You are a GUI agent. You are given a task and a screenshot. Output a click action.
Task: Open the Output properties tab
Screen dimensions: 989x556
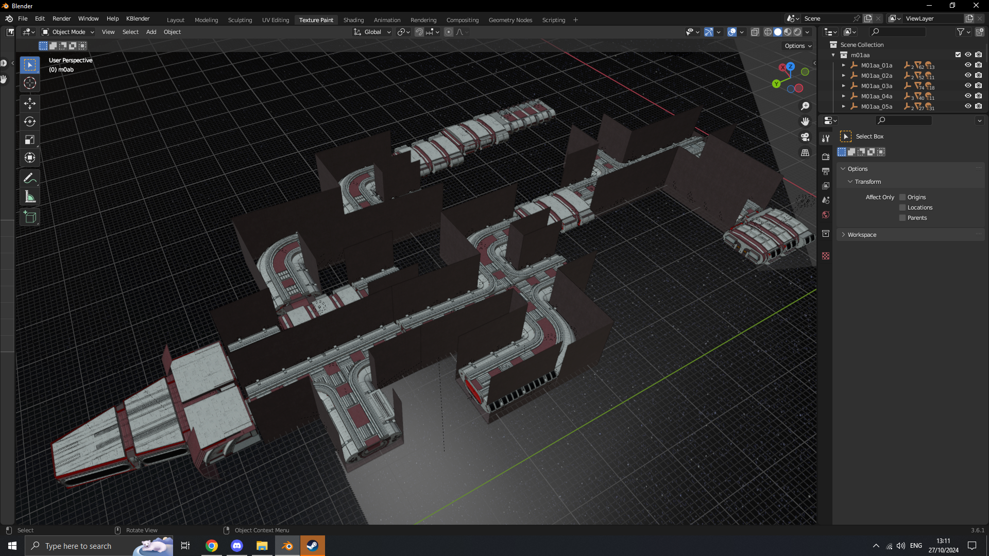pos(826,171)
